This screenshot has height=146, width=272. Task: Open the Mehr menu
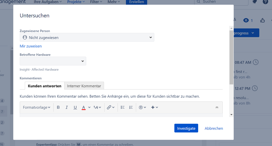[x=114, y=2]
